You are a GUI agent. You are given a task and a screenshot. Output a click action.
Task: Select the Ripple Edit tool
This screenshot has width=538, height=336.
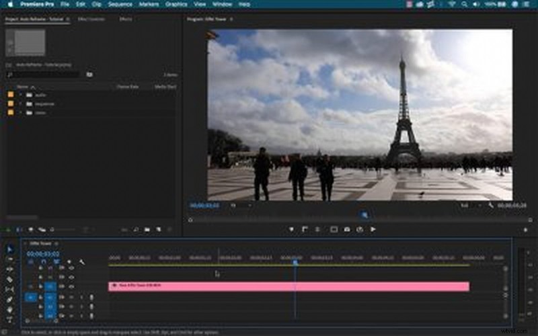point(9,269)
